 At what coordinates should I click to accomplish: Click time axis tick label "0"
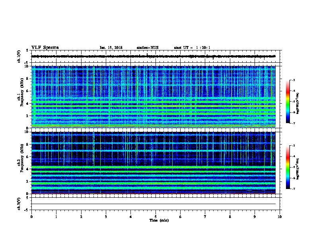pyautogui.click(x=31, y=217)
